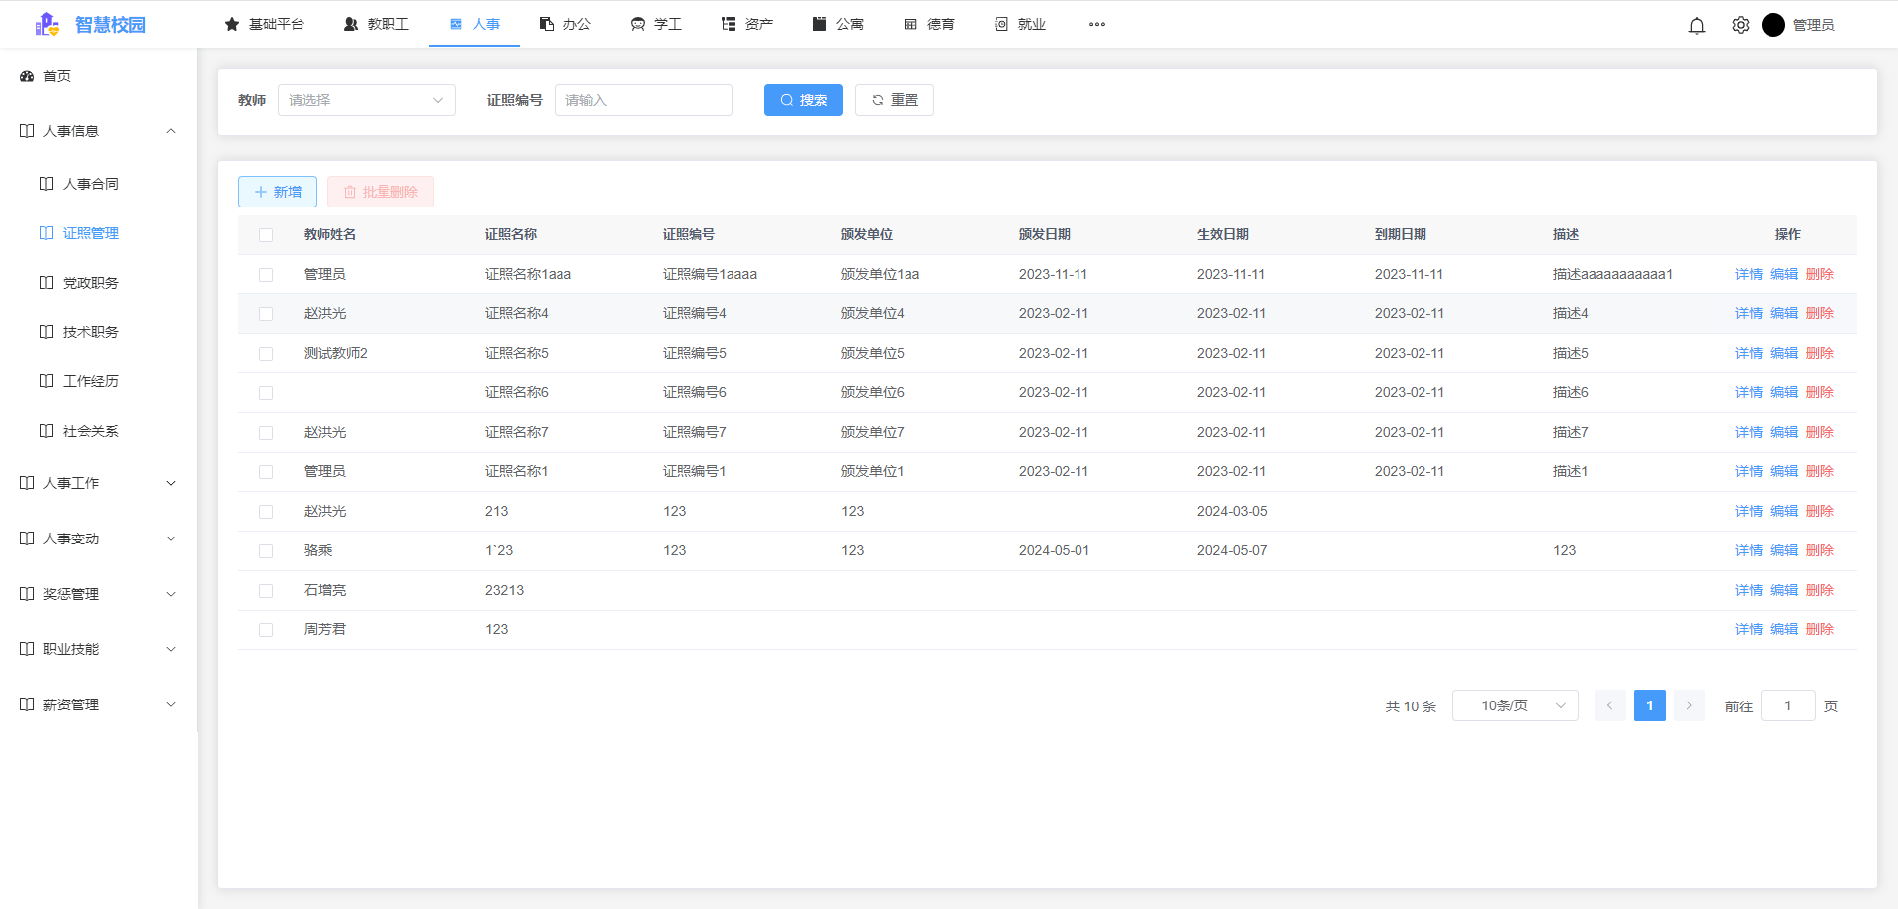
Task: Go to previous page arrow in pagination
Action: (1610, 705)
